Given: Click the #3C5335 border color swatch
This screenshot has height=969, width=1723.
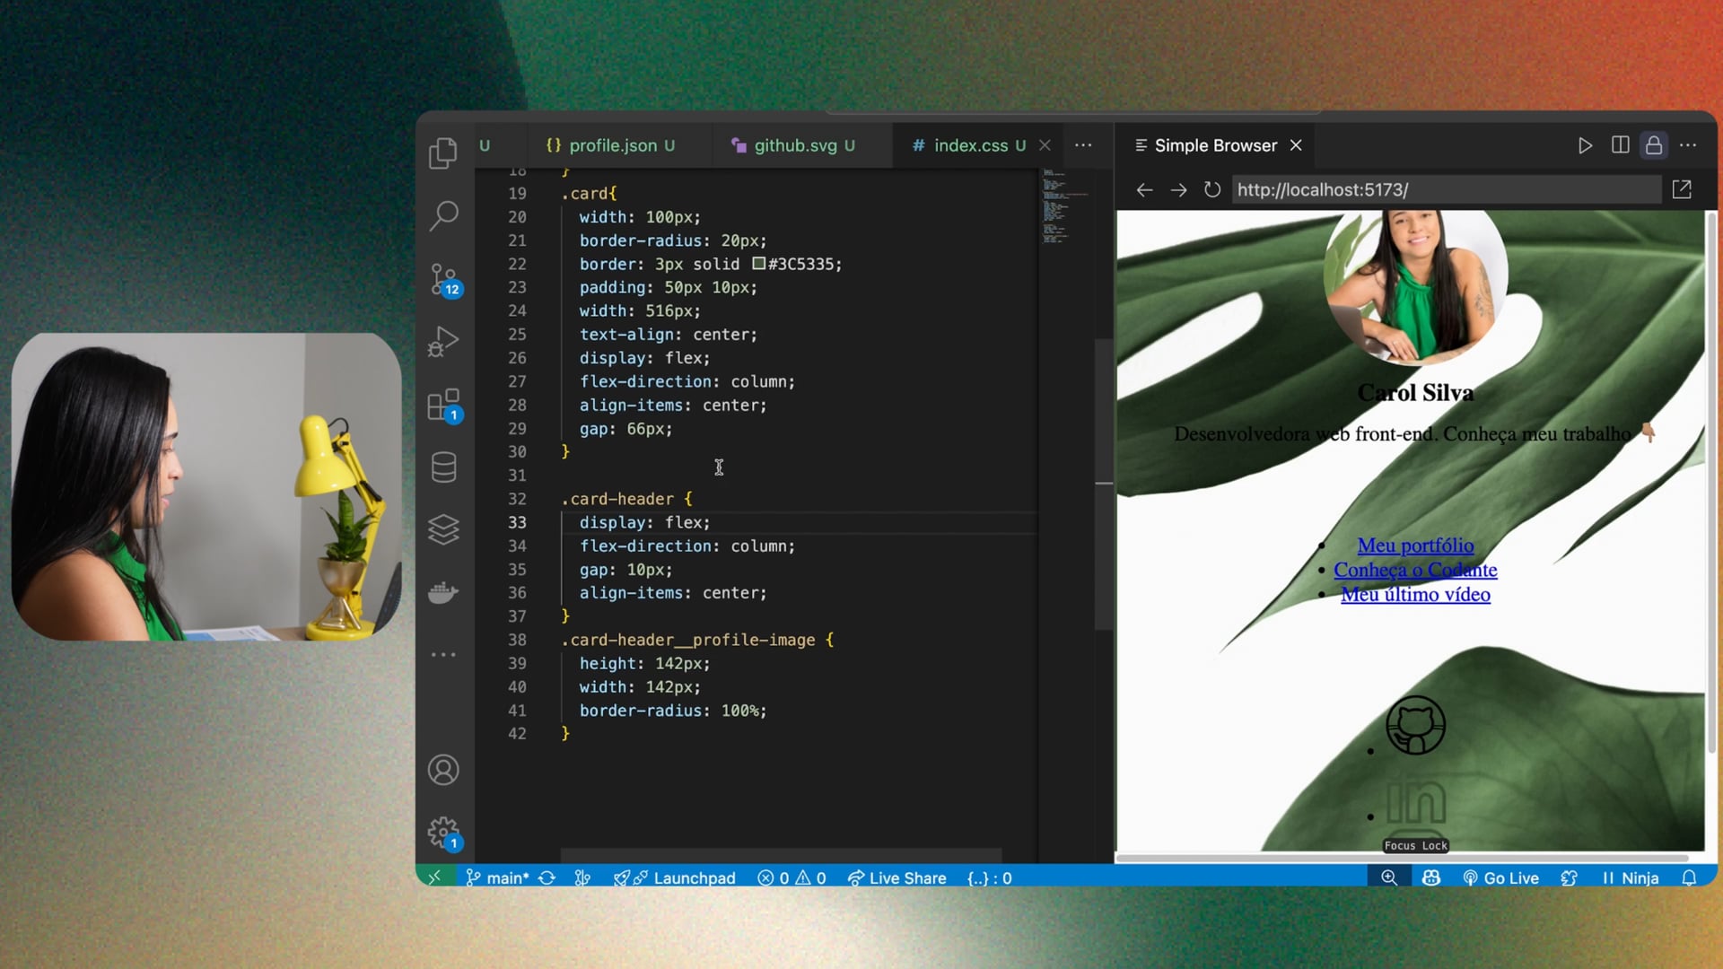Looking at the screenshot, I should 759,264.
